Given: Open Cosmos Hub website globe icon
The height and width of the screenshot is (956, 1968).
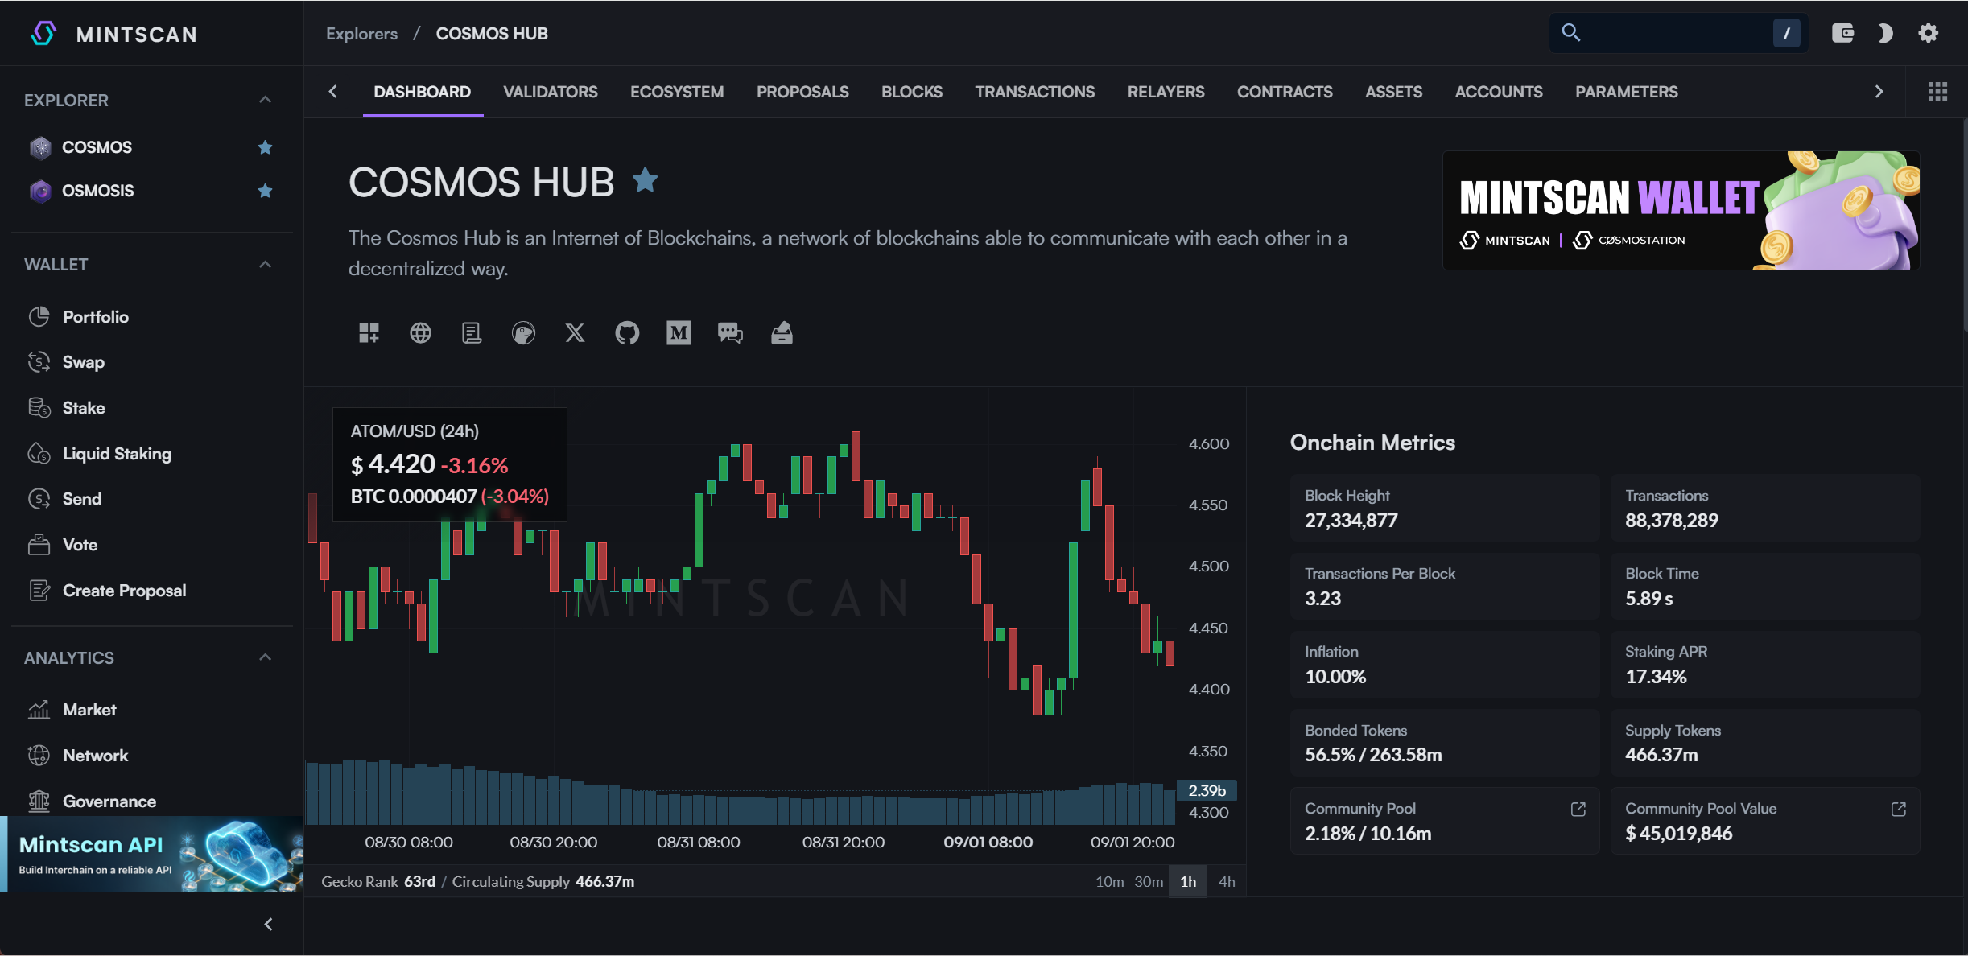Looking at the screenshot, I should pos(420,332).
